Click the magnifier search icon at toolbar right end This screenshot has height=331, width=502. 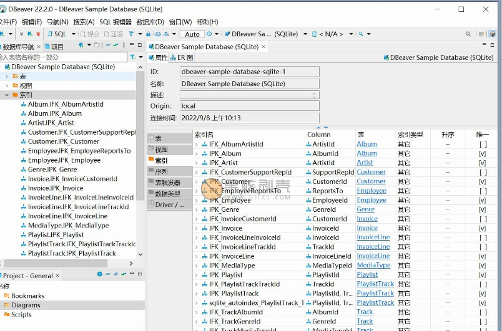tap(468, 34)
